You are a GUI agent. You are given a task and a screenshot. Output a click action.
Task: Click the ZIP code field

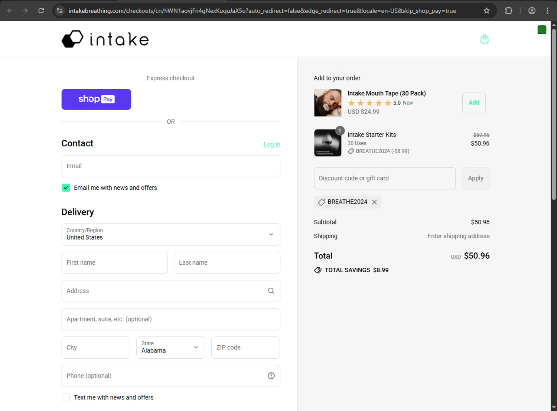point(245,348)
